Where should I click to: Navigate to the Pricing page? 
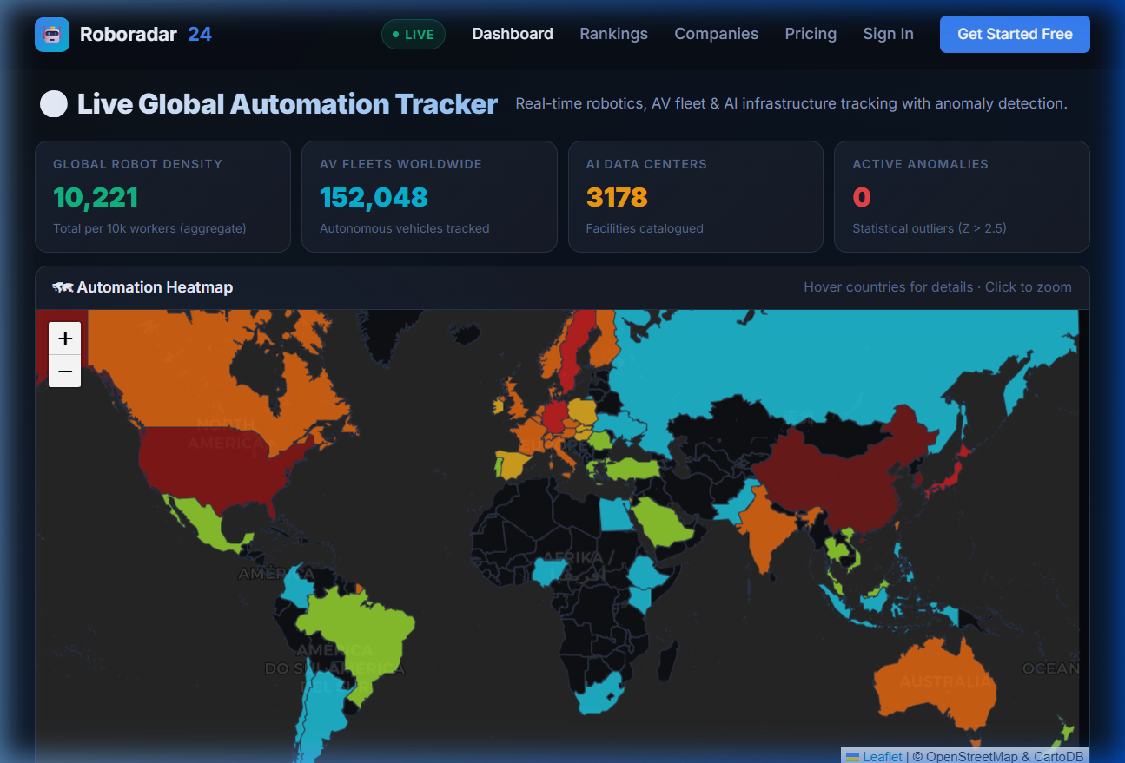click(x=811, y=34)
